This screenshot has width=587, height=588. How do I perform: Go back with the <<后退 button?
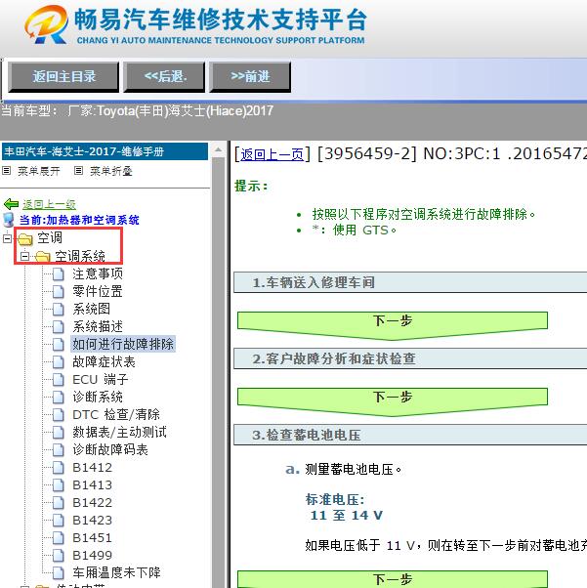(x=164, y=77)
